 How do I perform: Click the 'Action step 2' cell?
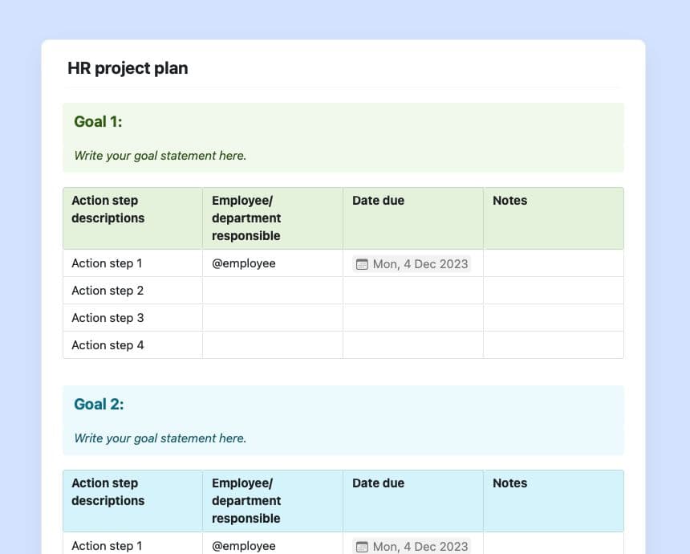[108, 291]
